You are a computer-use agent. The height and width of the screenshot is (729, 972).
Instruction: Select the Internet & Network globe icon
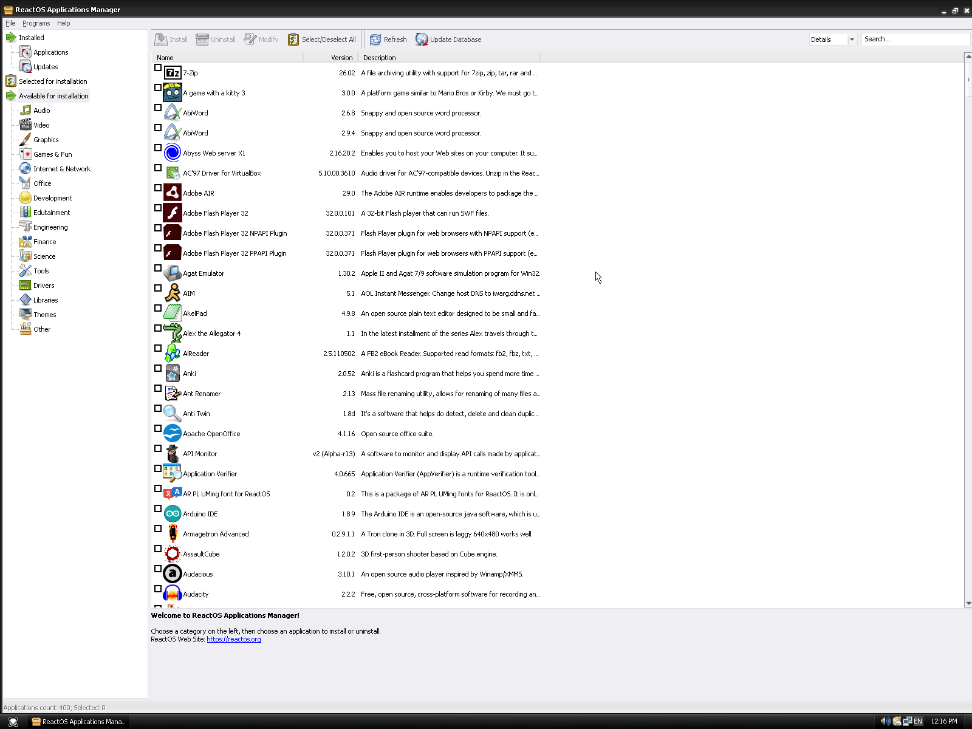[x=25, y=169]
